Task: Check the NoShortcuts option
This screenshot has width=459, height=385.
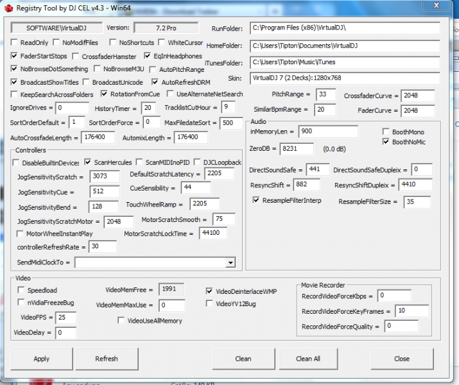Action: pos(113,42)
